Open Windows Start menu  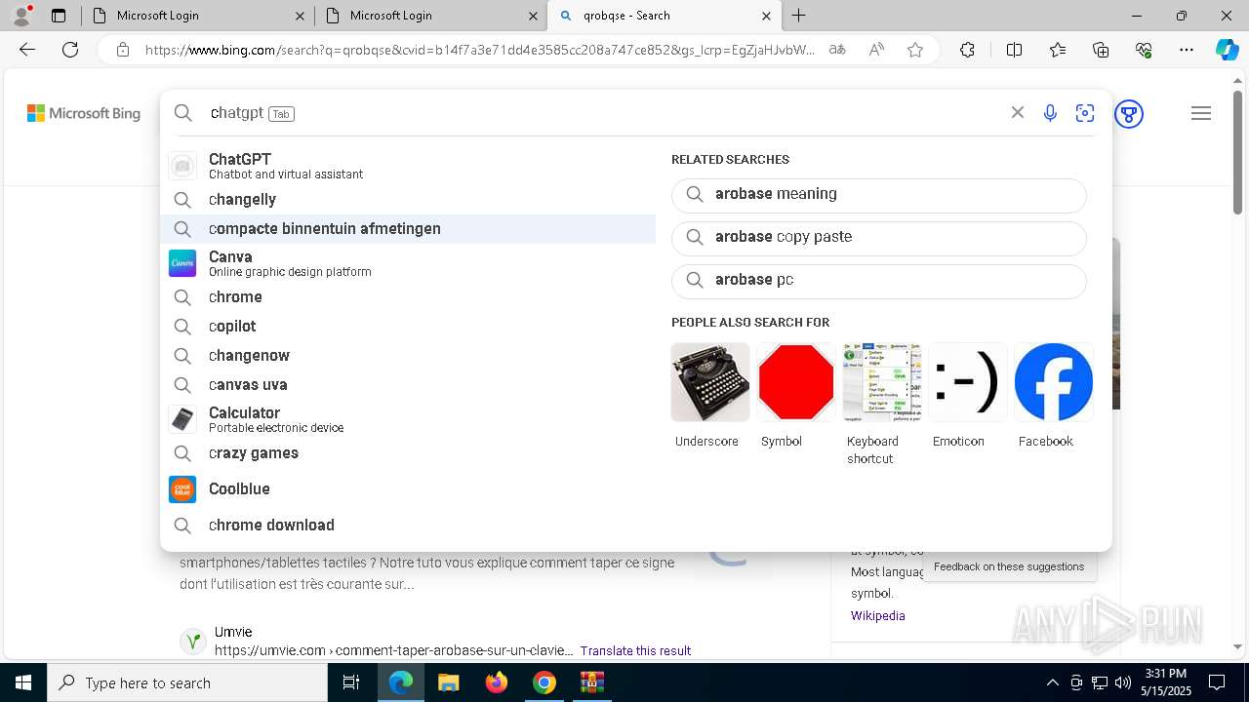(x=23, y=682)
